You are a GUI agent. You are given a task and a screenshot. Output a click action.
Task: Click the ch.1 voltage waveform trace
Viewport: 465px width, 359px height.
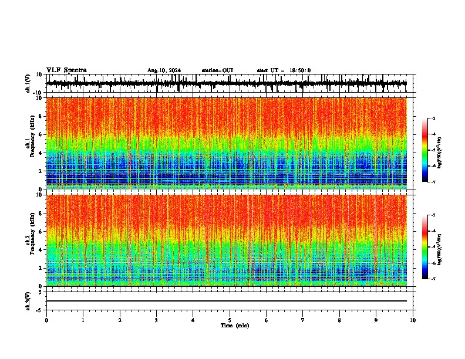pyautogui.click(x=227, y=83)
